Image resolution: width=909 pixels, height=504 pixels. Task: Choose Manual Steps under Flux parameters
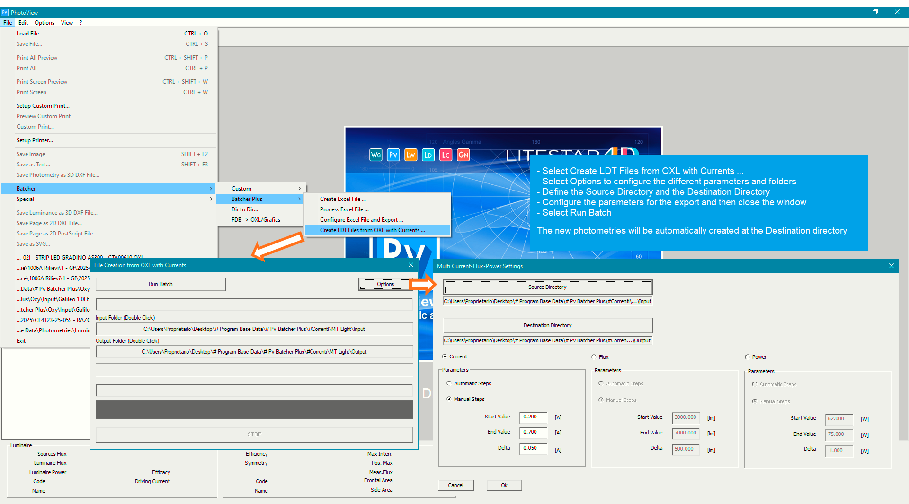(601, 400)
